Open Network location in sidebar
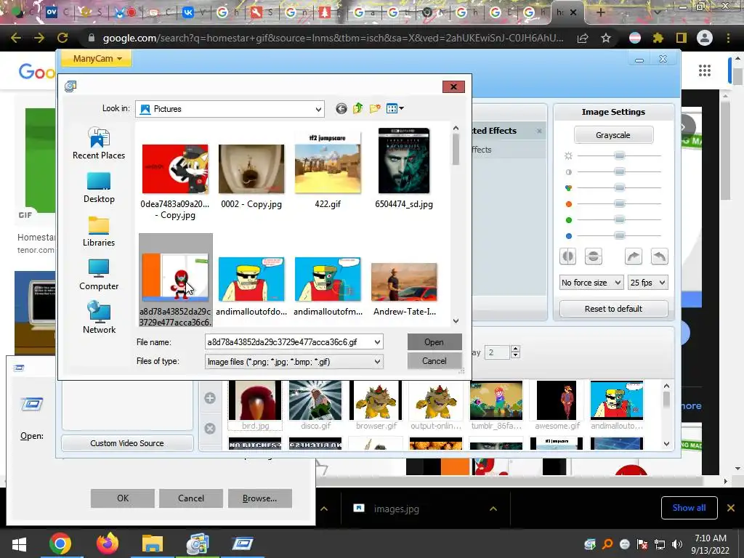This screenshot has width=744, height=558. (99, 318)
